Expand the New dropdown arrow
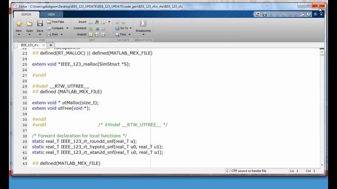Viewport: 337px width, 189px height. click(x=19, y=35)
